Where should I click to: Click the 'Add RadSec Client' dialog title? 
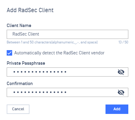coord(30,10)
